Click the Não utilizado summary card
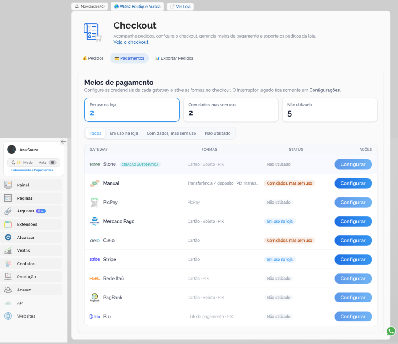 tap(329, 110)
